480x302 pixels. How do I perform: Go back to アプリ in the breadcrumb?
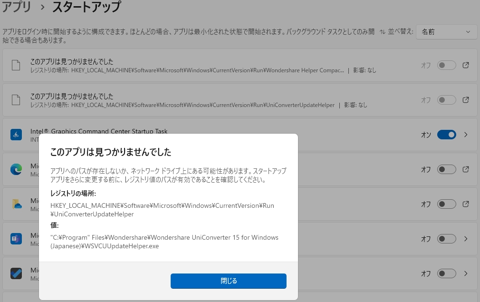17,7
